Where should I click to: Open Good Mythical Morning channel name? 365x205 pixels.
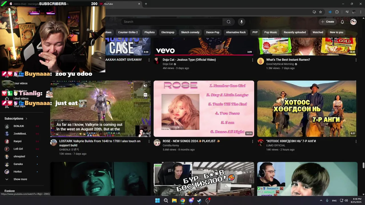click(x=280, y=64)
